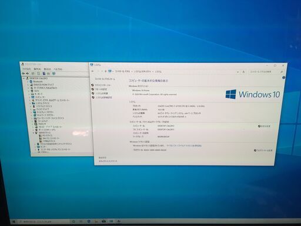Open the help question mark icon in System window
The height and width of the screenshot is (226, 301).
pyautogui.click(x=283, y=78)
